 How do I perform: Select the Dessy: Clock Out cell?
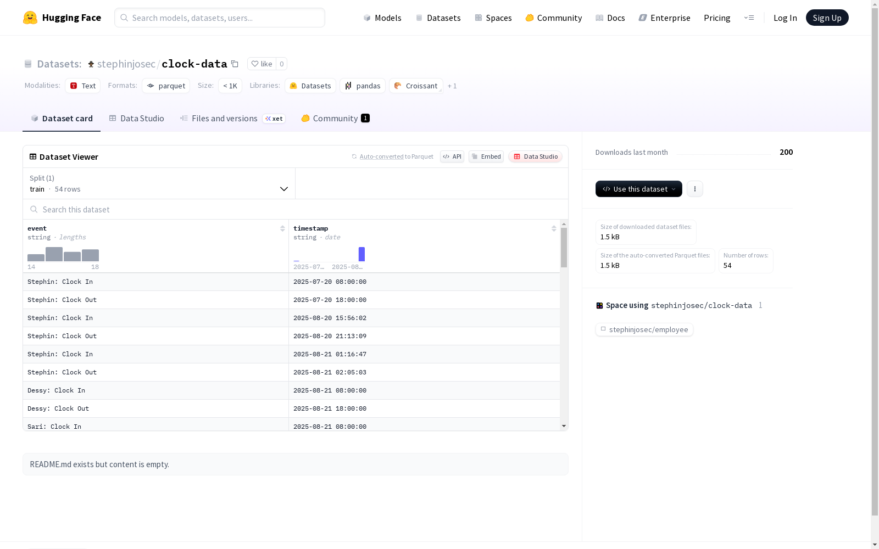click(x=156, y=408)
